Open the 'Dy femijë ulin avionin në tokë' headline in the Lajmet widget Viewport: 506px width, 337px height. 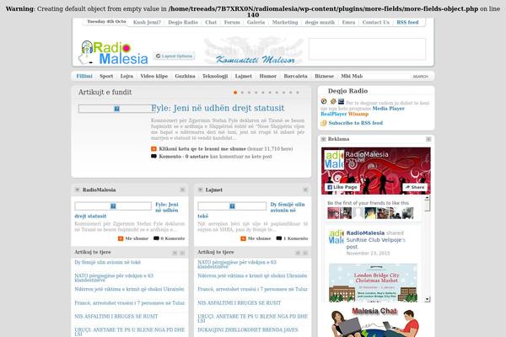pos(252,210)
